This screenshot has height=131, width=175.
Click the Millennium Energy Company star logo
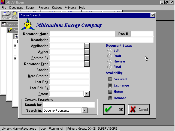coord(28,25)
